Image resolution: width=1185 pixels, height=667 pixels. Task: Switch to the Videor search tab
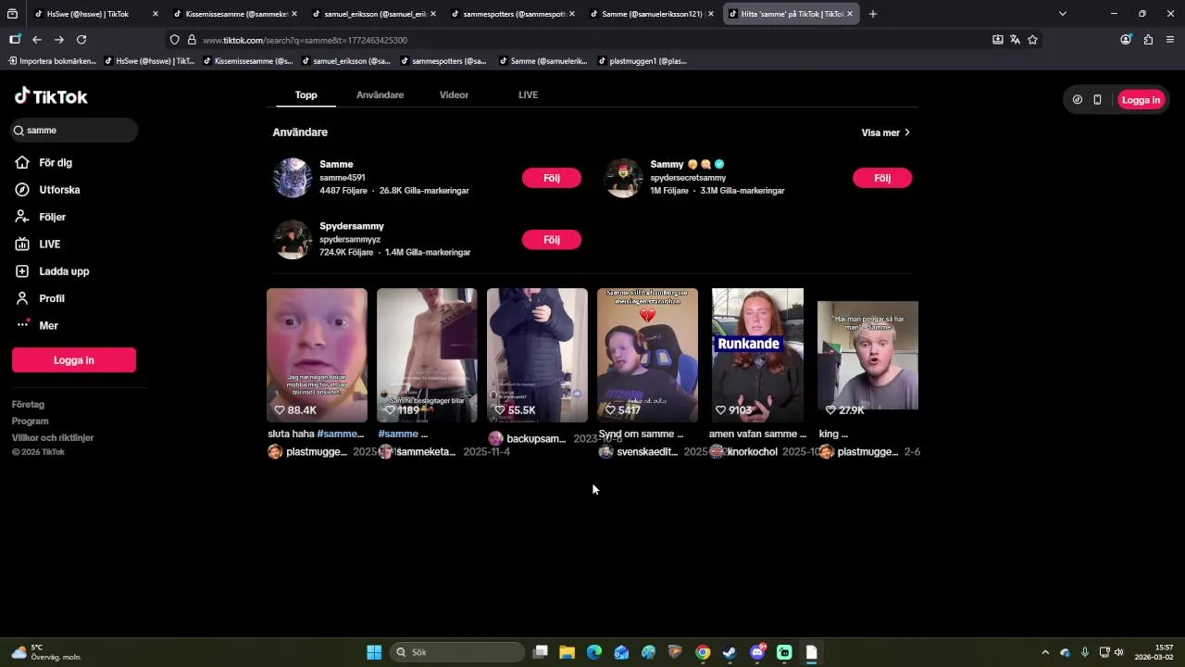point(454,94)
